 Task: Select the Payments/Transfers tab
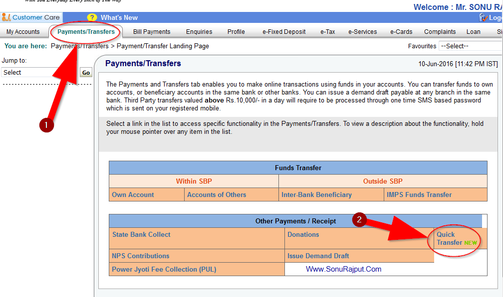tap(86, 32)
